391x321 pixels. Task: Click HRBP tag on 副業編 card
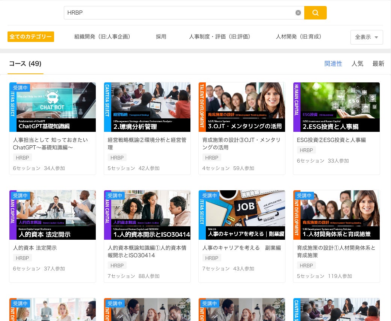point(212,258)
